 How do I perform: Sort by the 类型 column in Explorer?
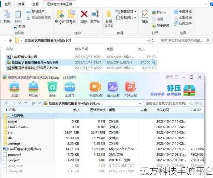click(110, 49)
